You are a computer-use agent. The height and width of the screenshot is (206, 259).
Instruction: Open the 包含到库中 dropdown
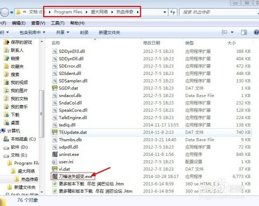pyautogui.click(x=32, y=32)
